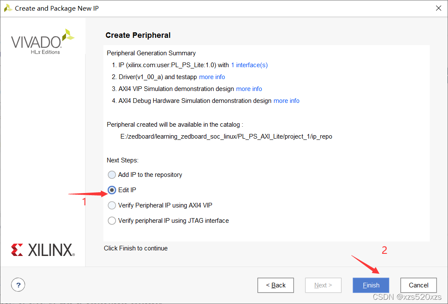This screenshot has width=448, height=304.
Task: Click the Vivado HLx Editions logo
Action: tap(43, 42)
